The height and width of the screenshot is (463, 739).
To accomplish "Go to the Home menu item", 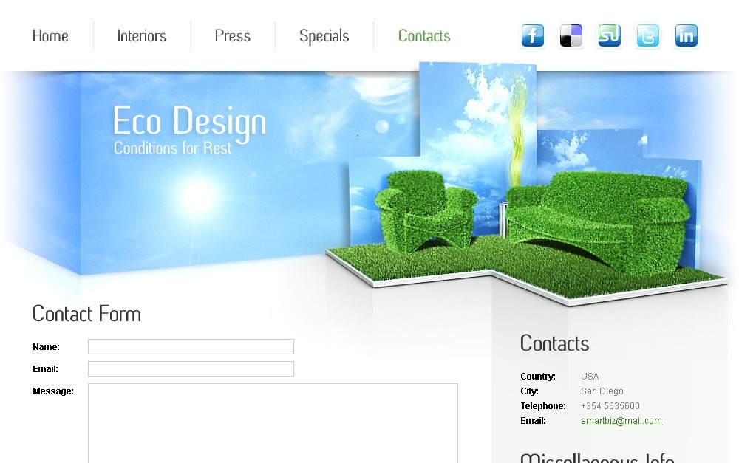I will (x=50, y=35).
